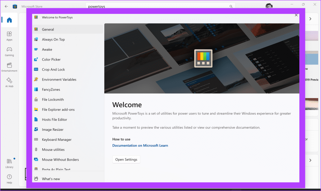
Task: Click the Color Picker eyedropper icon
Action: pos(36,59)
